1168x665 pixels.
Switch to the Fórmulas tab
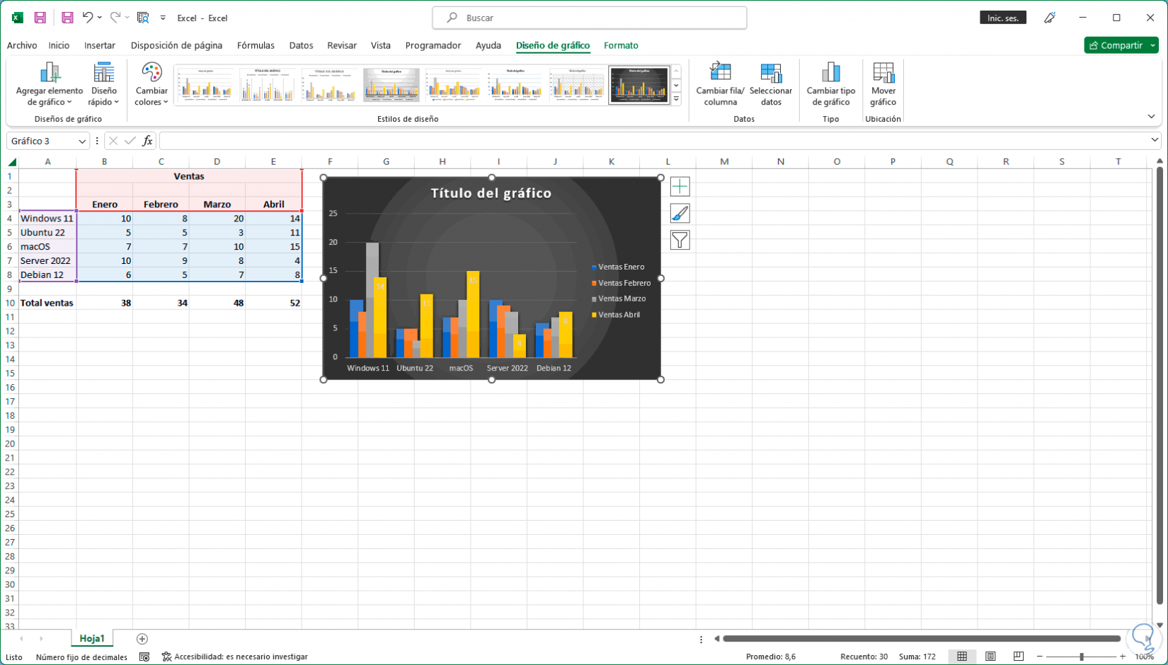click(256, 45)
